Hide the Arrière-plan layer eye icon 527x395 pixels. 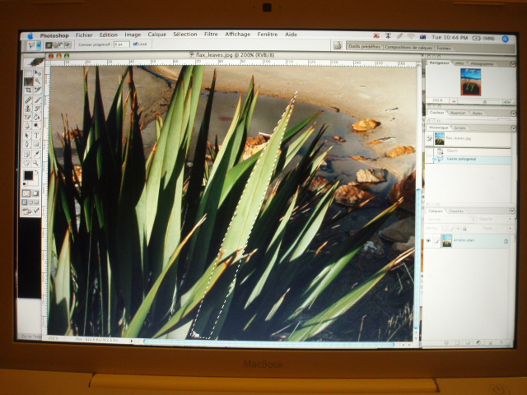point(428,241)
